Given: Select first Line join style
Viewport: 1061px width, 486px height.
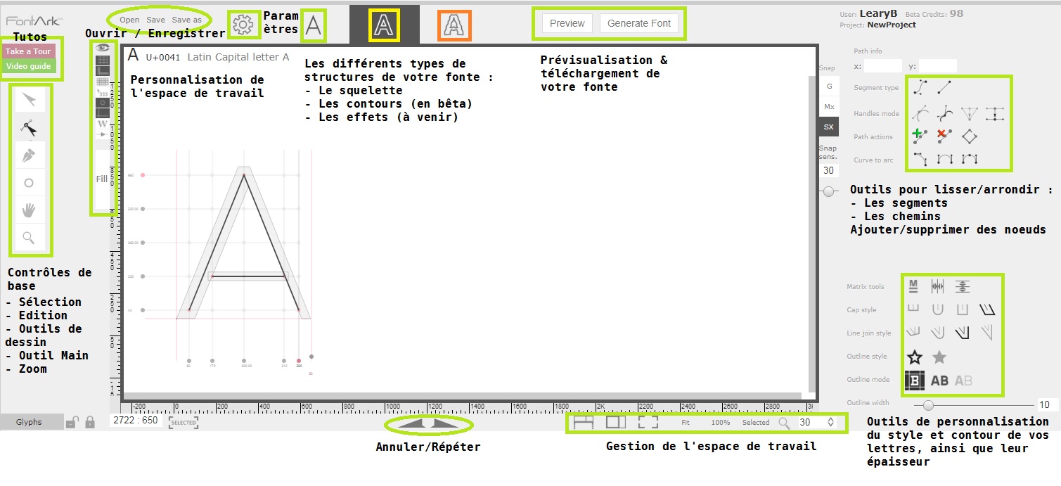Looking at the screenshot, I should pyautogui.click(x=913, y=332).
